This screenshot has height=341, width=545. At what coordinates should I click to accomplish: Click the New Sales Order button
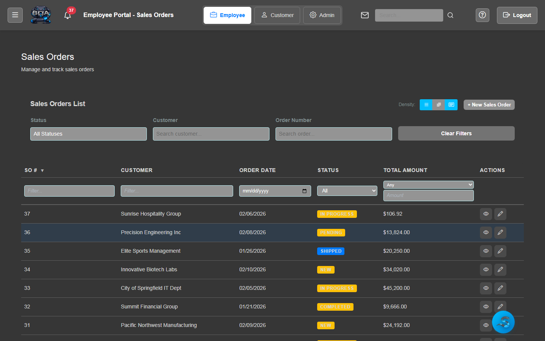pos(489,105)
